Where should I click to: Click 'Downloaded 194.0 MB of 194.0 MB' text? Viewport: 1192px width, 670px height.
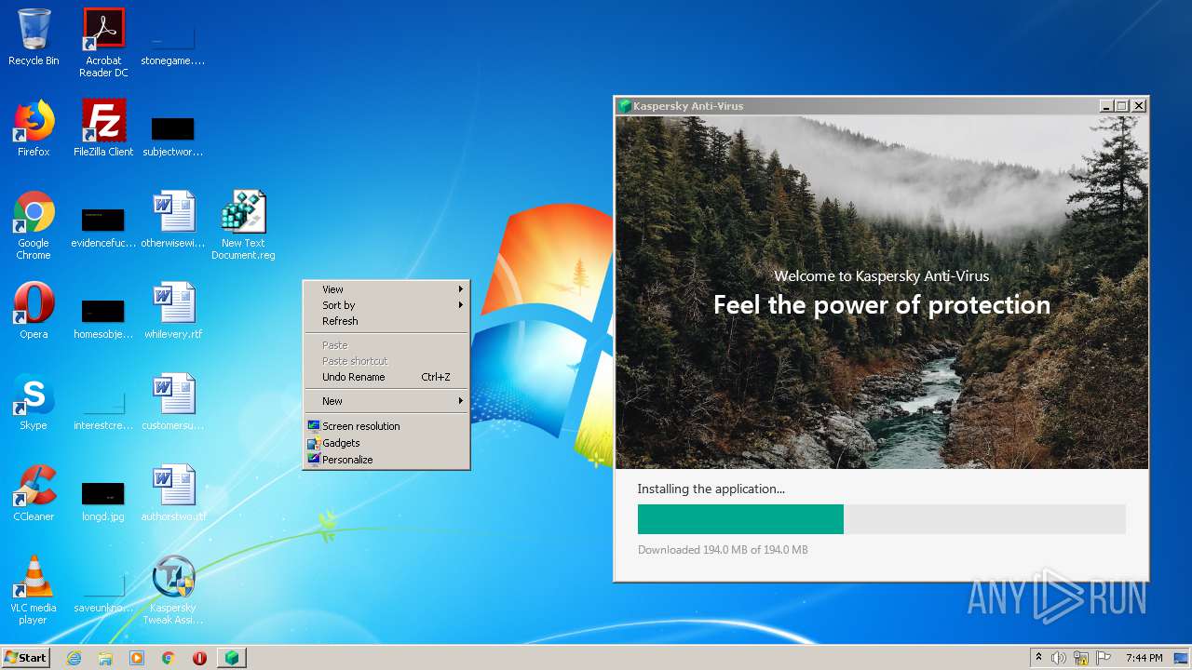[723, 550]
